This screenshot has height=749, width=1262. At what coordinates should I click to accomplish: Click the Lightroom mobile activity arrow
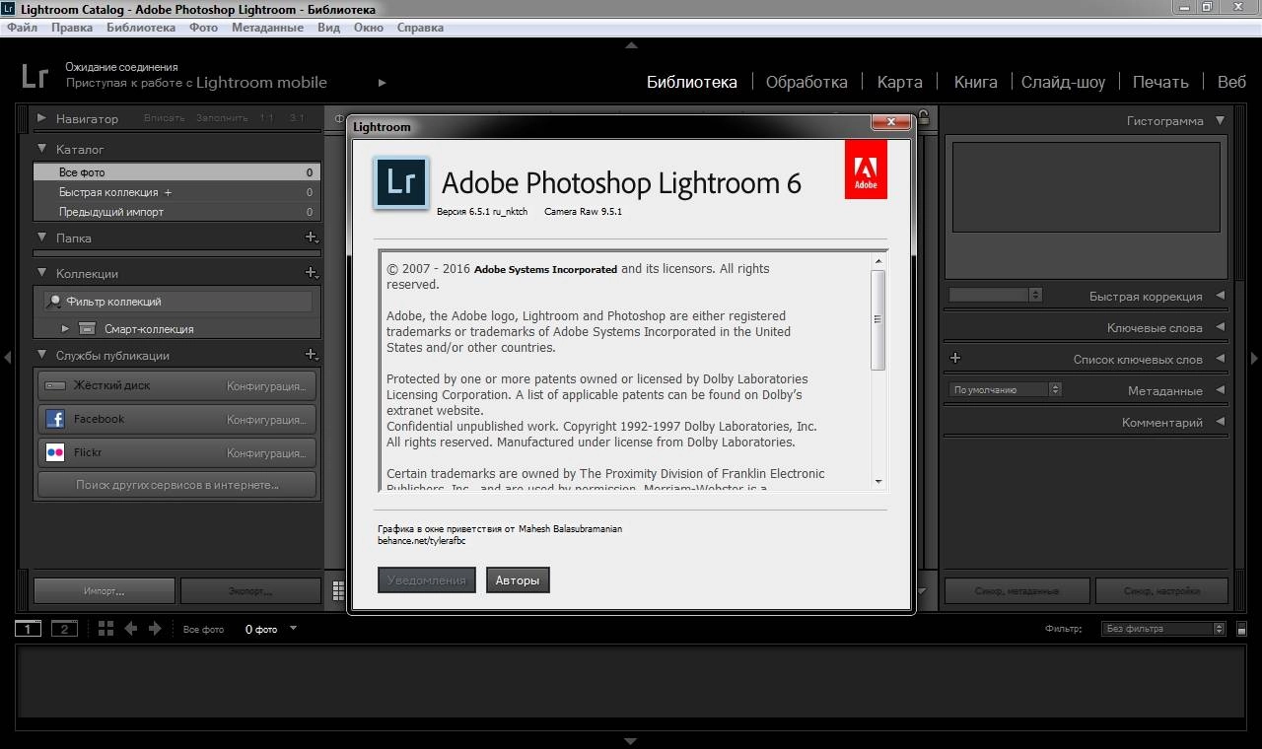[x=382, y=83]
